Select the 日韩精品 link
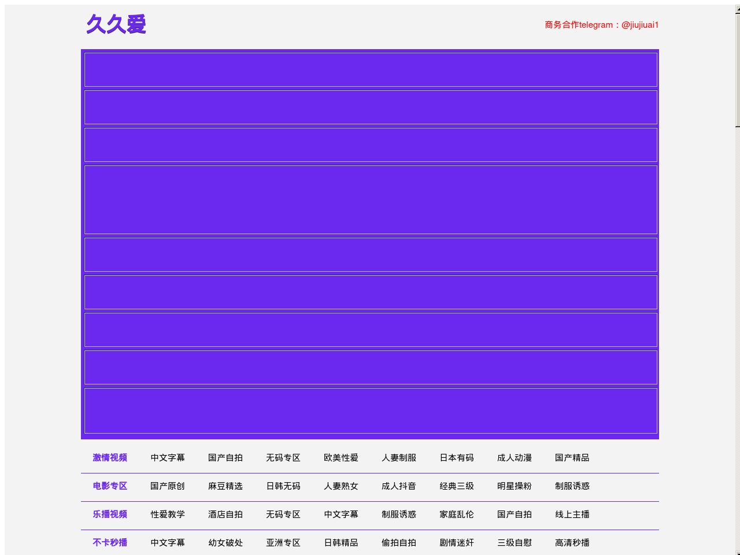 pos(341,542)
